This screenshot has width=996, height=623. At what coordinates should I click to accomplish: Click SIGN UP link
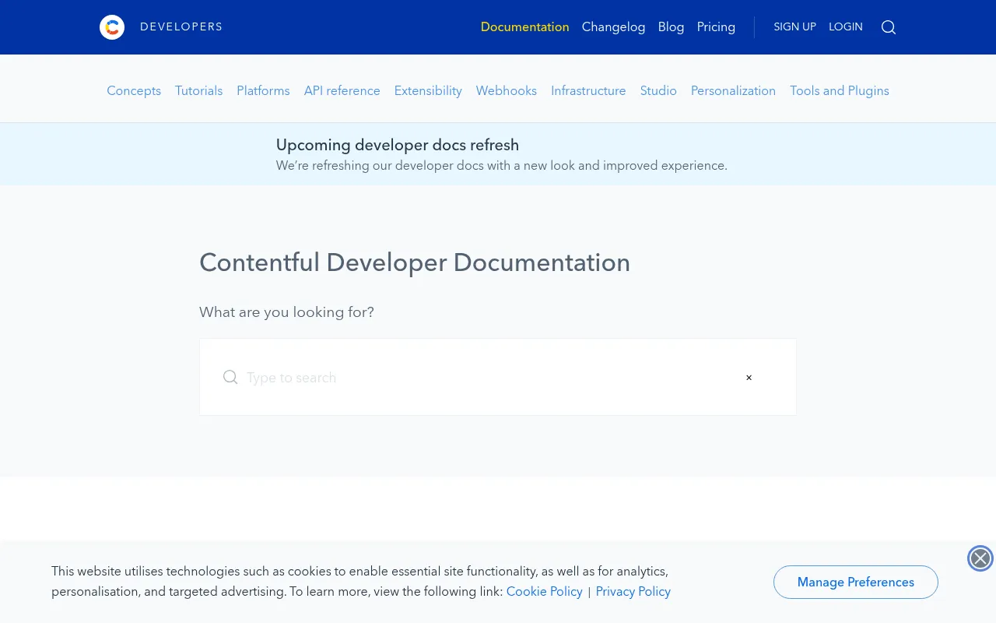point(794,27)
